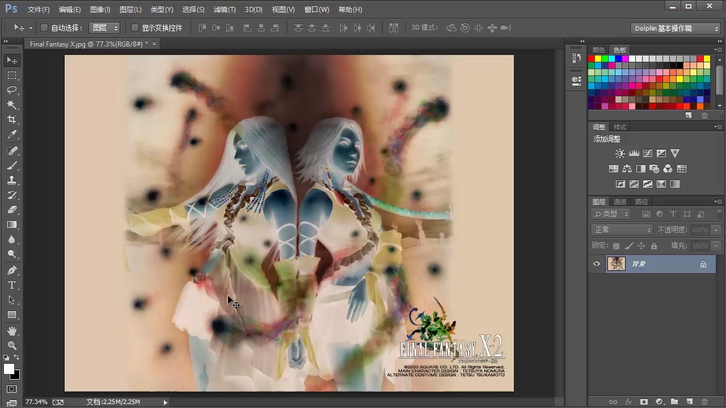Open the layer fx styles button
The height and width of the screenshot is (408, 726).
point(628,402)
